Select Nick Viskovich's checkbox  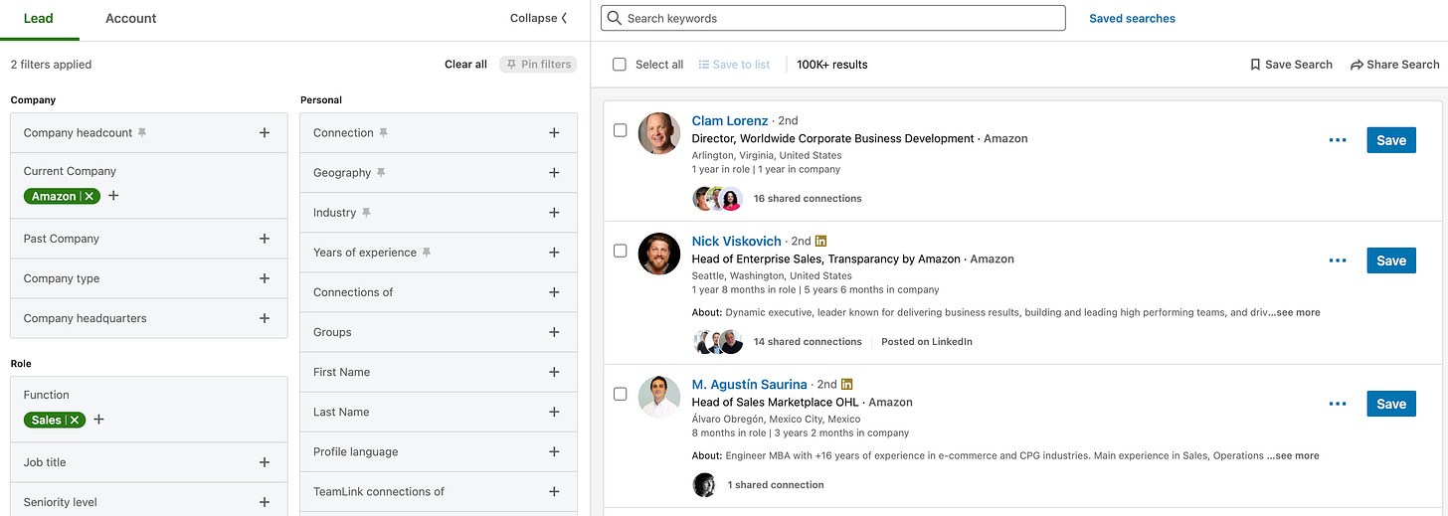click(x=620, y=251)
